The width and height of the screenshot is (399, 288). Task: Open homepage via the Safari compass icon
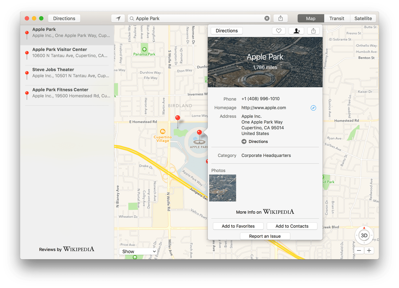313,108
